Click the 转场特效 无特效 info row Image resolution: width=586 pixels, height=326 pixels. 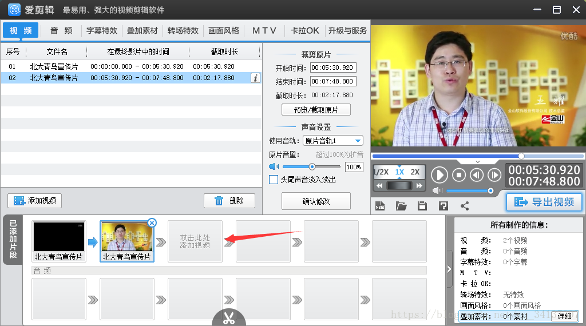click(x=518, y=295)
